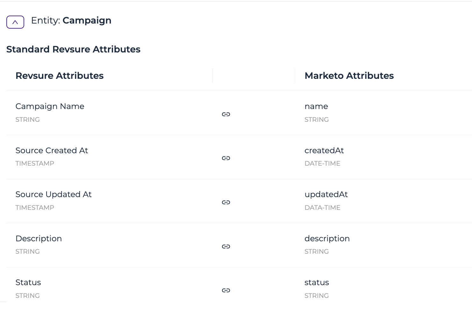Click the Marketo 'createdAt' attribute
The width and height of the screenshot is (472, 309).
(324, 150)
